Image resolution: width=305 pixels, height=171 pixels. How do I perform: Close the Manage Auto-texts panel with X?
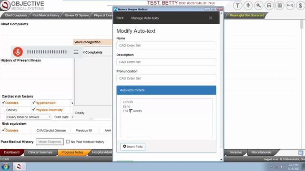(211, 18)
